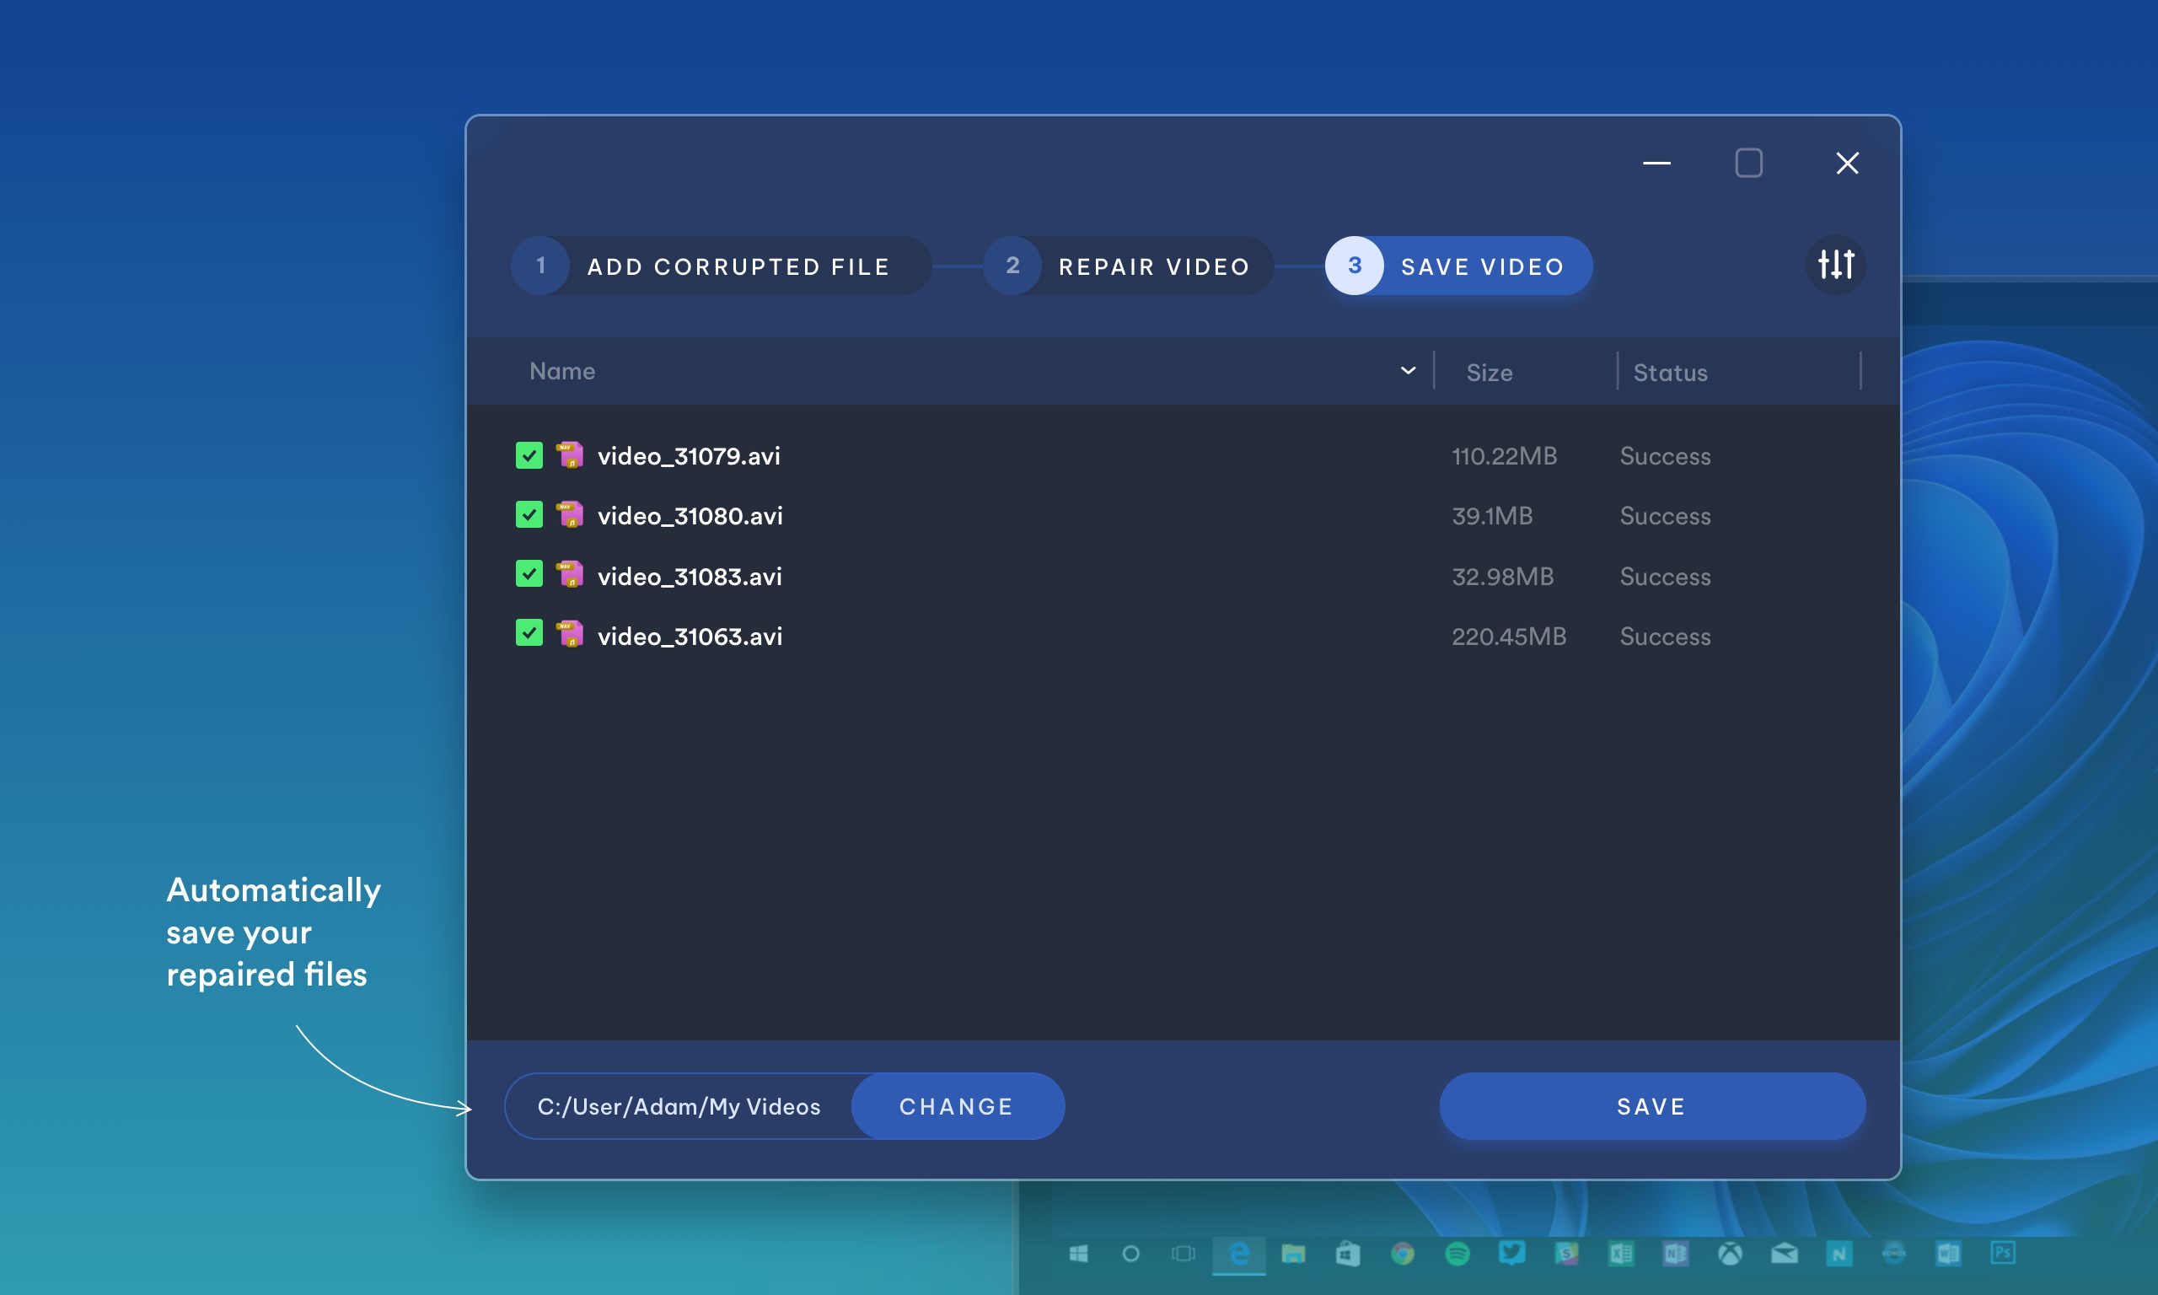This screenshot has height=1295, width=2158.
Task: Expand the Name column sort chevron
Action: [1407, 371]
